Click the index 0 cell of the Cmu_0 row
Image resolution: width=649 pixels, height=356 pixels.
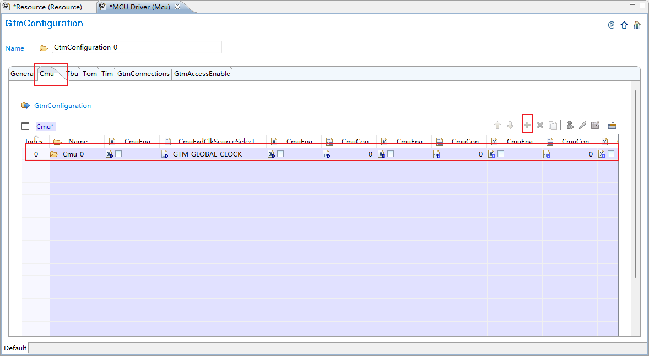point(36,154)
